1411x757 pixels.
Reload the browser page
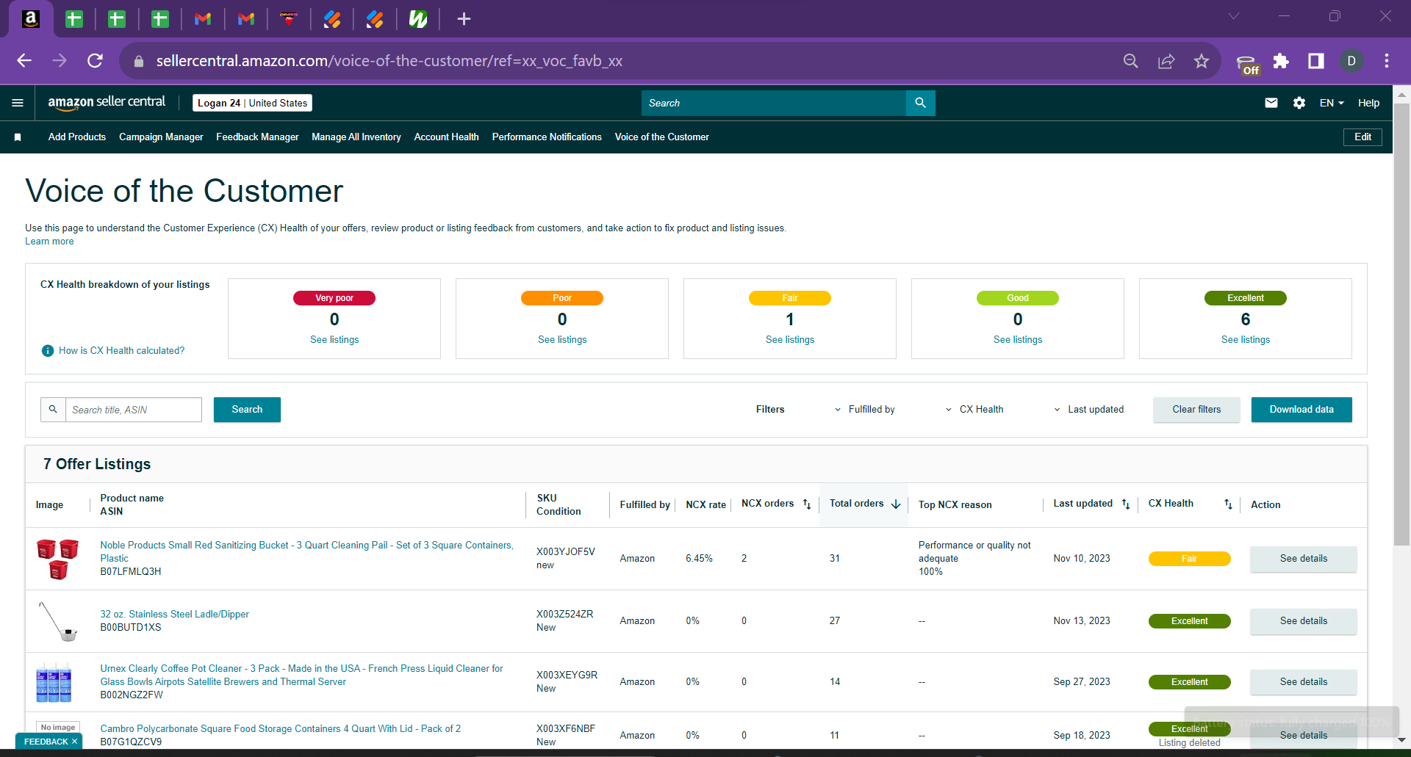point(95,61)
